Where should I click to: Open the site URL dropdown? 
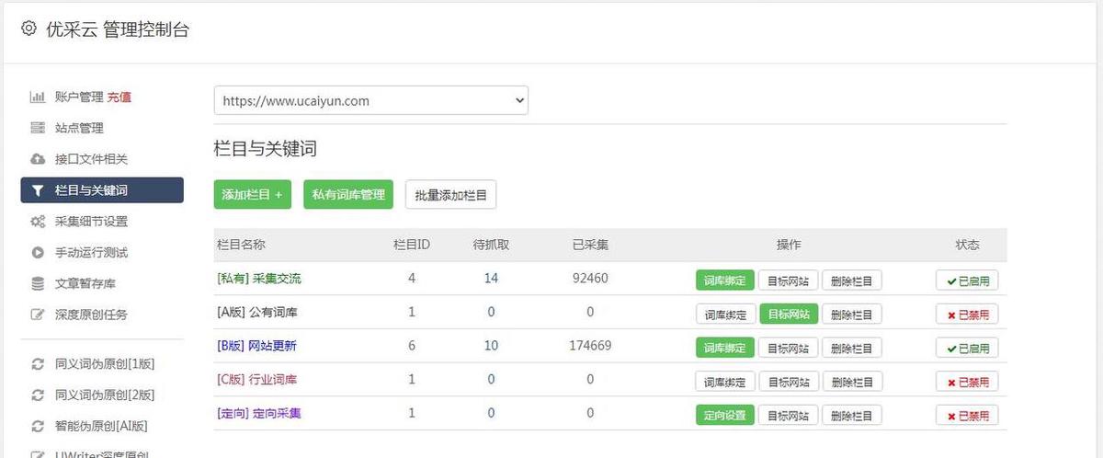[x=371, y=100]
